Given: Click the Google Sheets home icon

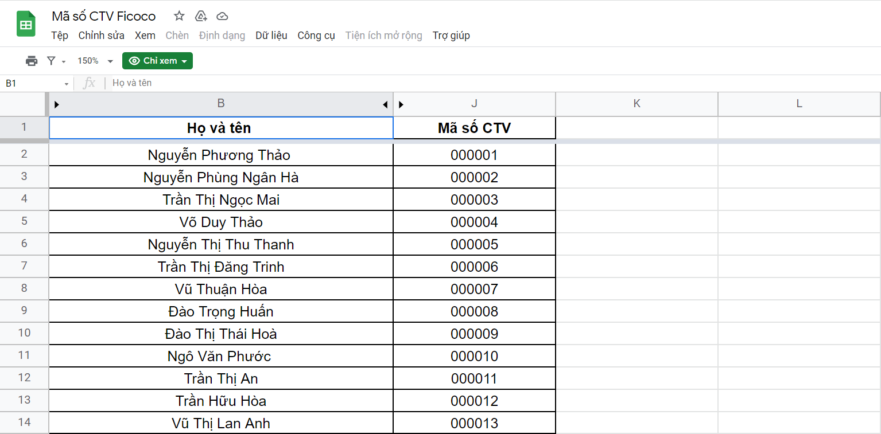Looking at the screenshot, I should tap(26, 25).
